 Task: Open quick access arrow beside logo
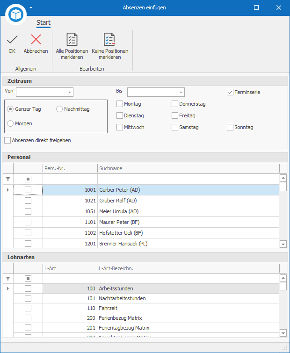coord(31,7)
